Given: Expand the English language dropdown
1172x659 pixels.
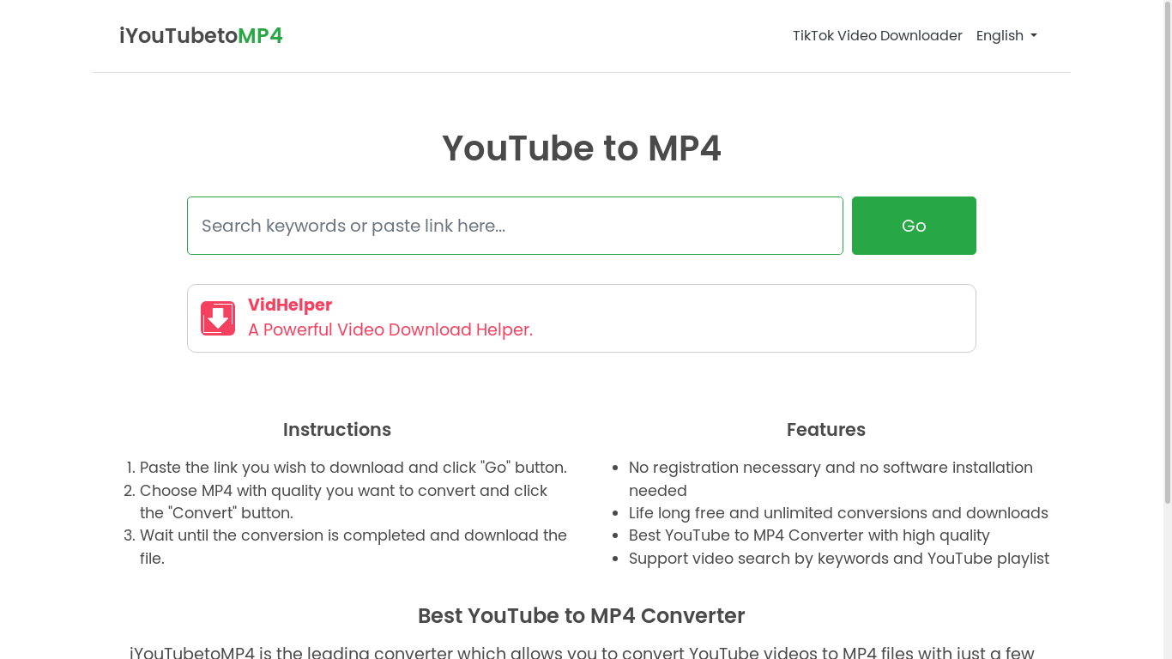Looking at the screenshot, I should point(1006,36).
